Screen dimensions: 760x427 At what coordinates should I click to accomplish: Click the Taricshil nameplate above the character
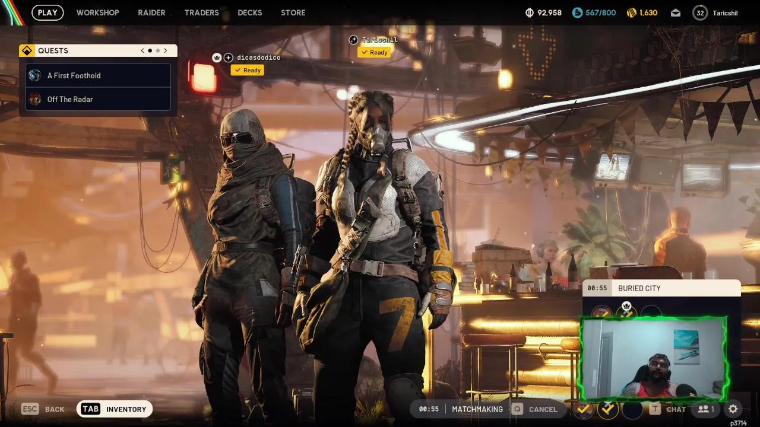[x=379, y=40]
